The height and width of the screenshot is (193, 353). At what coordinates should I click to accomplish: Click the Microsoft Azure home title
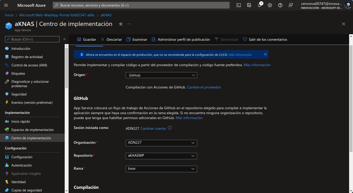31,5
